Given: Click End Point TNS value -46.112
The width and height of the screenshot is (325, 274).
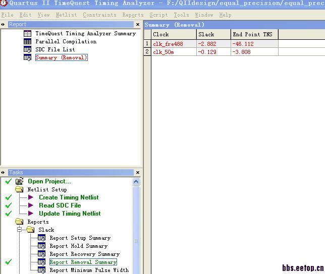Looking at the screenshot, I should click(254, 44).
